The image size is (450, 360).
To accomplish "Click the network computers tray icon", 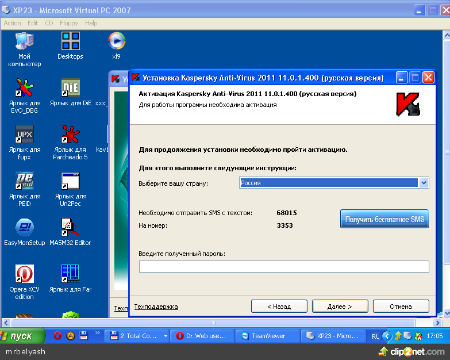I will pyautogui.click(x=407, y=336).
